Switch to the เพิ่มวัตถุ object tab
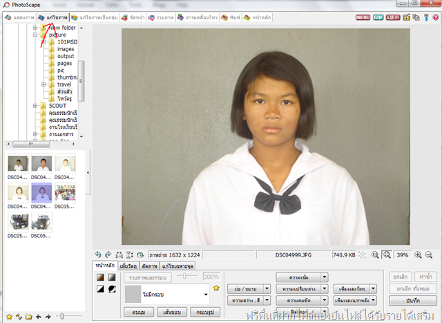This screenshot has width=442, height=323. pos(128,266)
